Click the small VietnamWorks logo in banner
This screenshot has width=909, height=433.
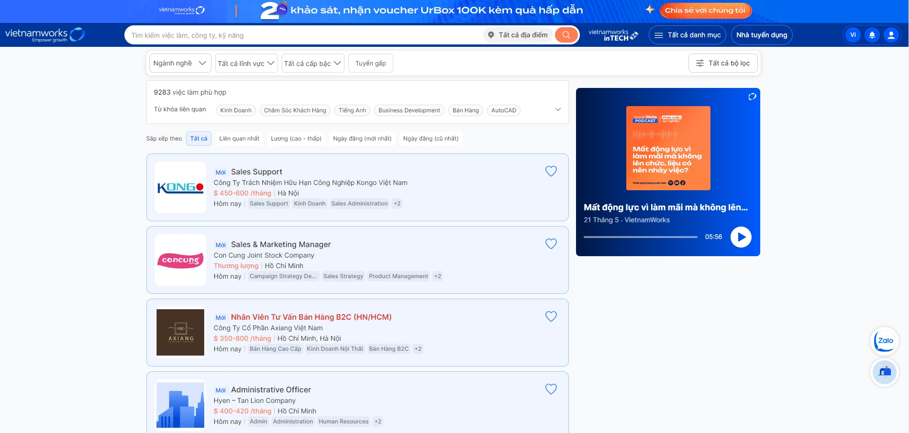[x=182, y=10]
